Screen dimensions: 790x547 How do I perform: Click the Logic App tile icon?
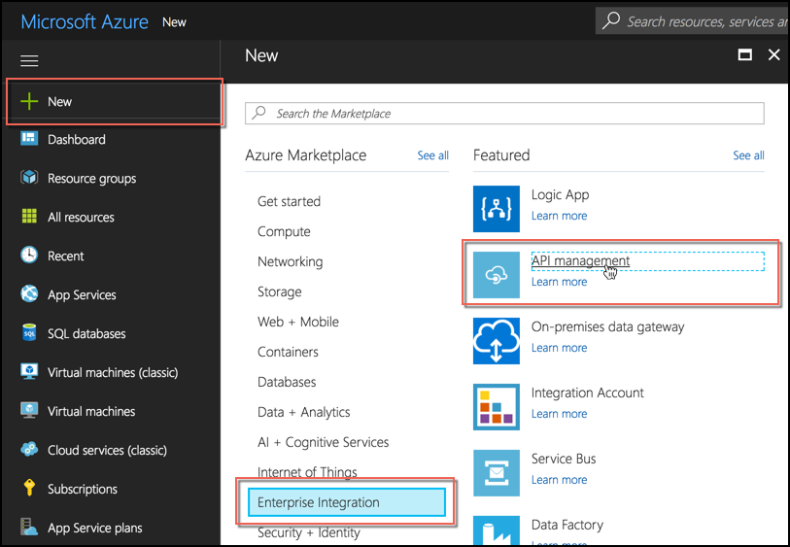497,209
